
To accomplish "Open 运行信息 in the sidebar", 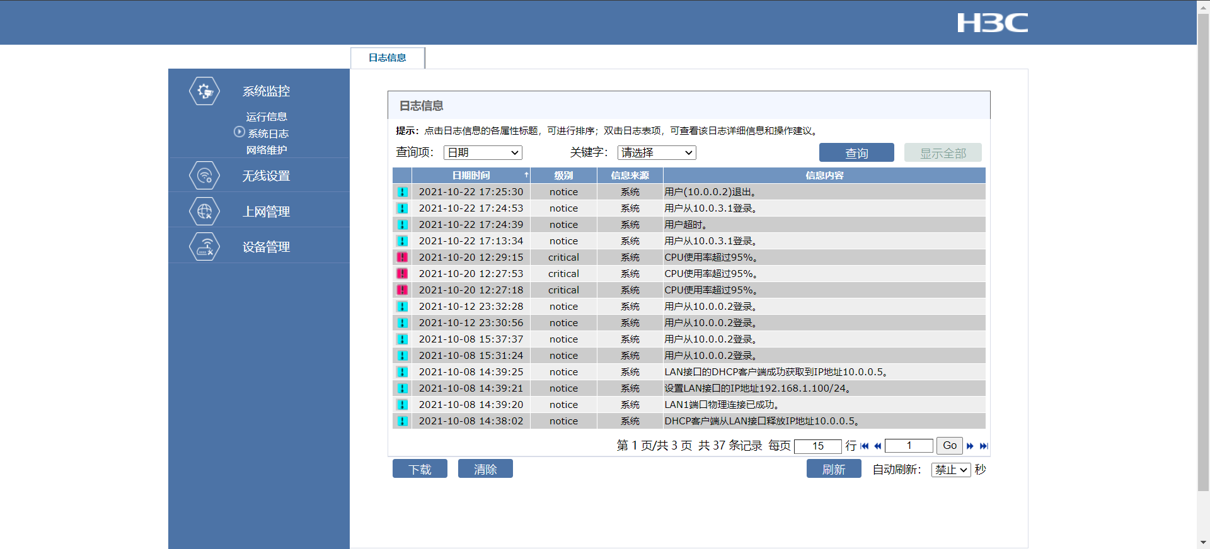I will tap(266, 116).
